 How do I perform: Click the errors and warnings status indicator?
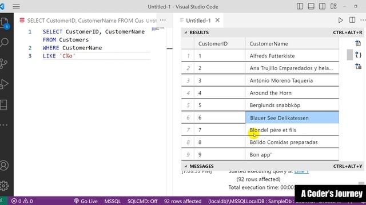pyautogui.click(x=22, y=201)
